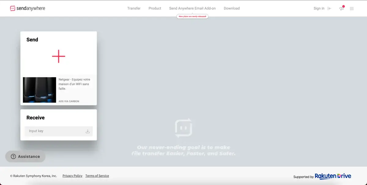Image resolution: width=367 pixels, height=185 pixels.
Task: Click the Receive heading
Action: pyautogui.click(x=35, y=118)
